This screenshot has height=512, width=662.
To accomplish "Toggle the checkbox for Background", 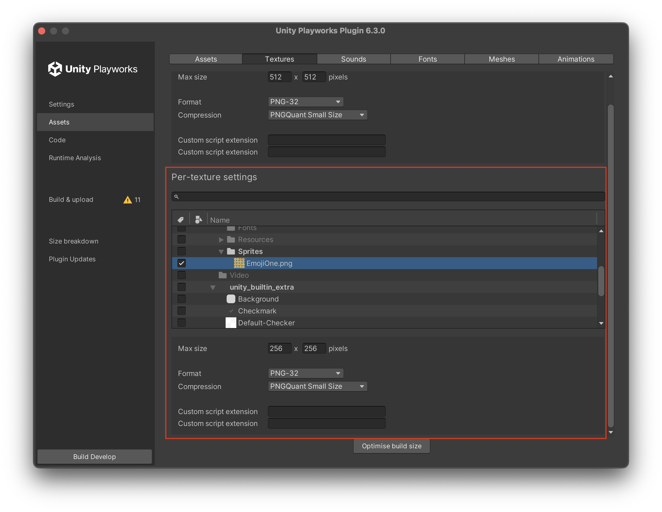I will click(182, 299).
